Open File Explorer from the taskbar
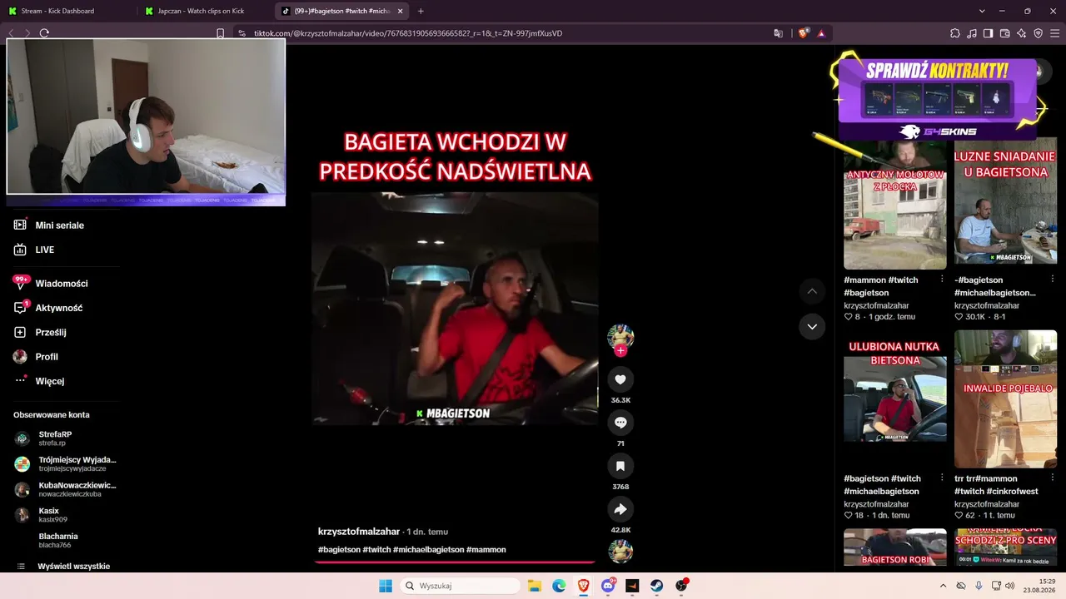Viewport: 1066px width, 599px height. pyautogui.click(x=535, y=586)
